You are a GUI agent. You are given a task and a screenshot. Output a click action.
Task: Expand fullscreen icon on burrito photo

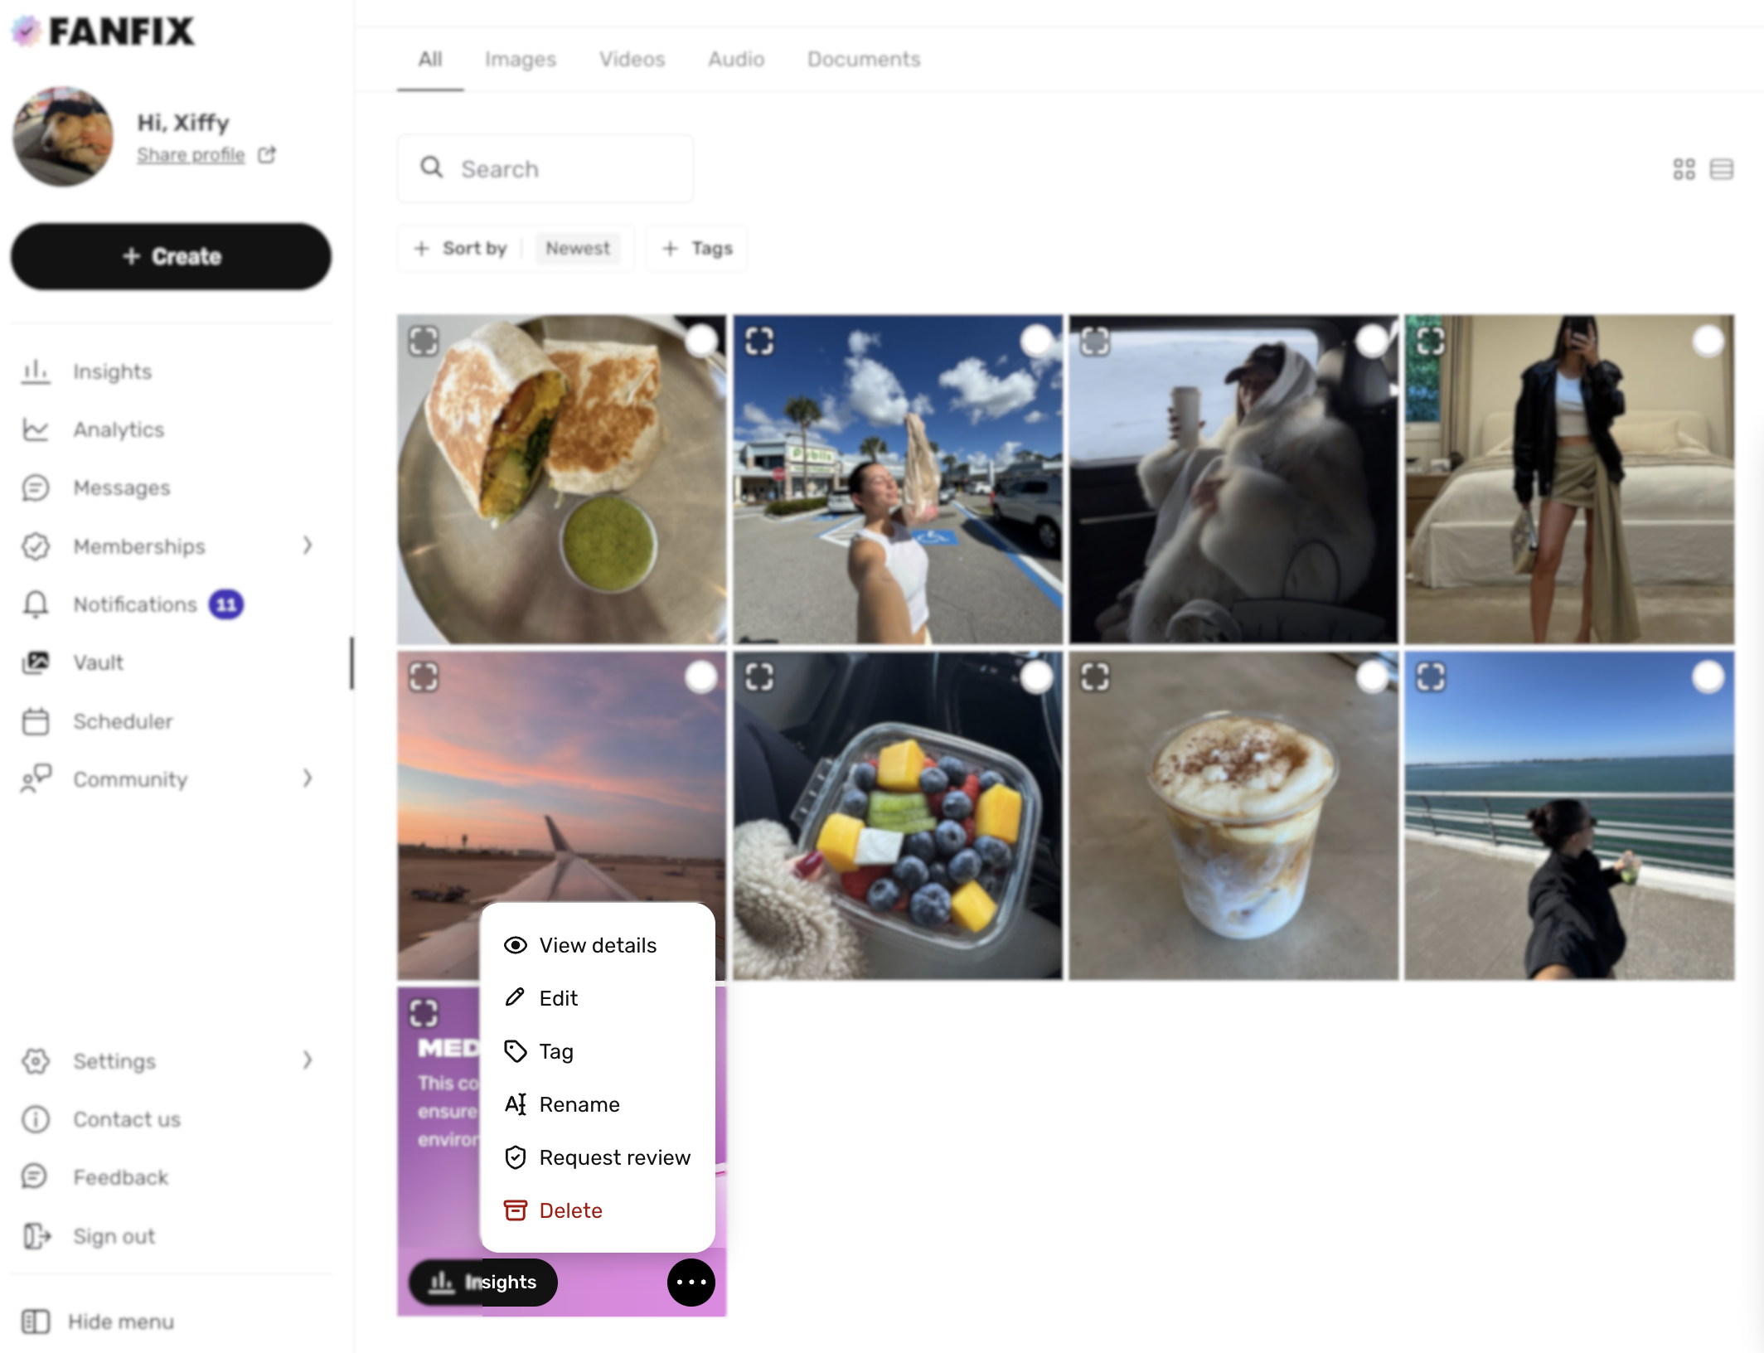[424, 341]
